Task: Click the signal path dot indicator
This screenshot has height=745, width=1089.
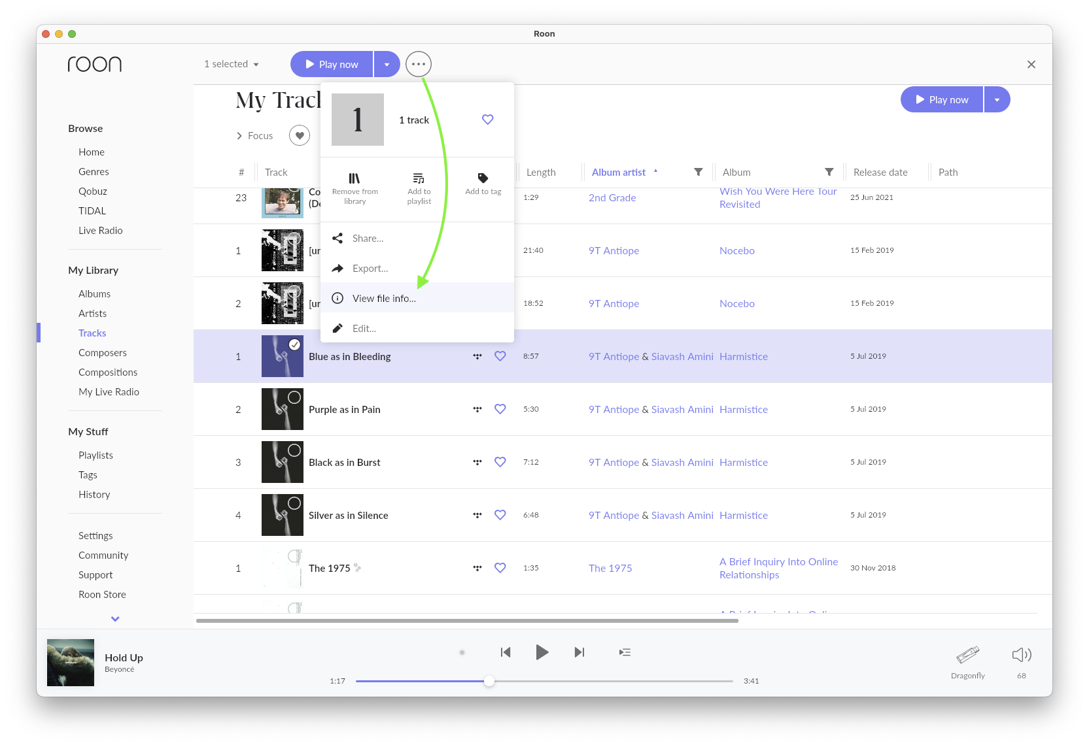Action: [462, 652]
